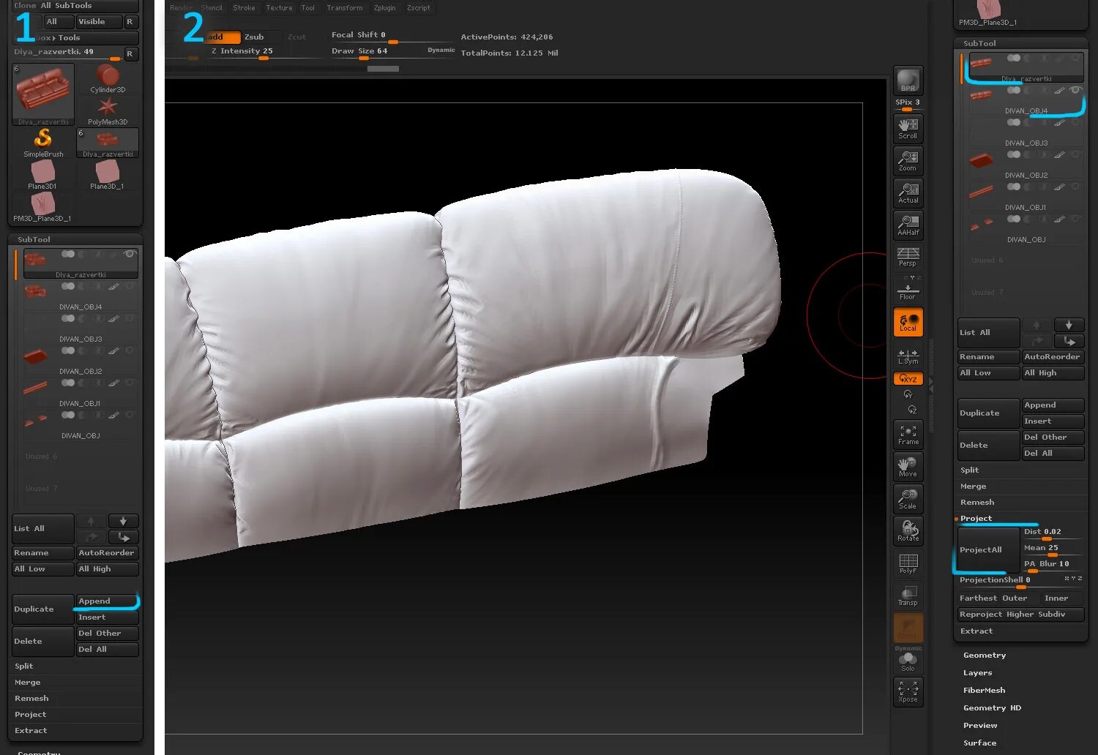
Task: Toggle PolyF polyframe display
Action: click(908, 563)
